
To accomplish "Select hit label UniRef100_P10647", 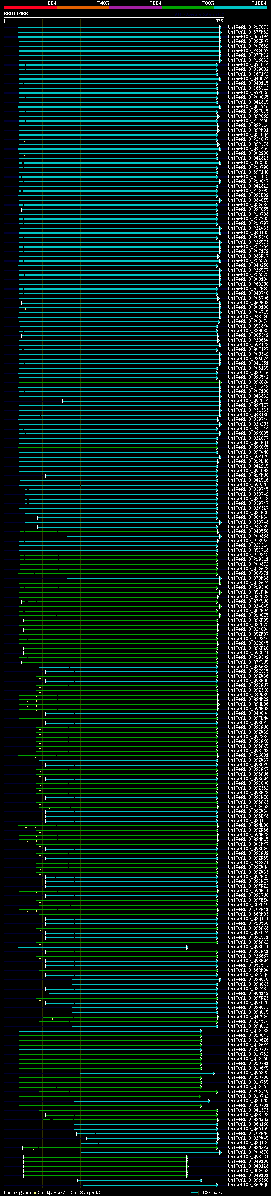I will pos(248,181).
